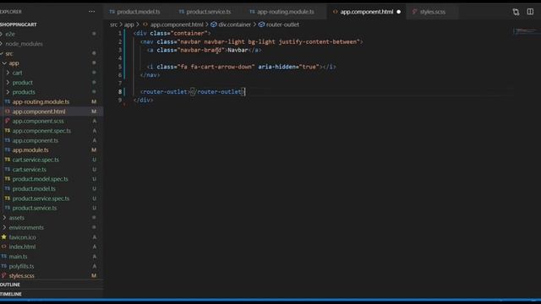This screenshot has height=304, width=541.
Task: Click the closing nav tag on line 6
Action: [x=150, y=75]
